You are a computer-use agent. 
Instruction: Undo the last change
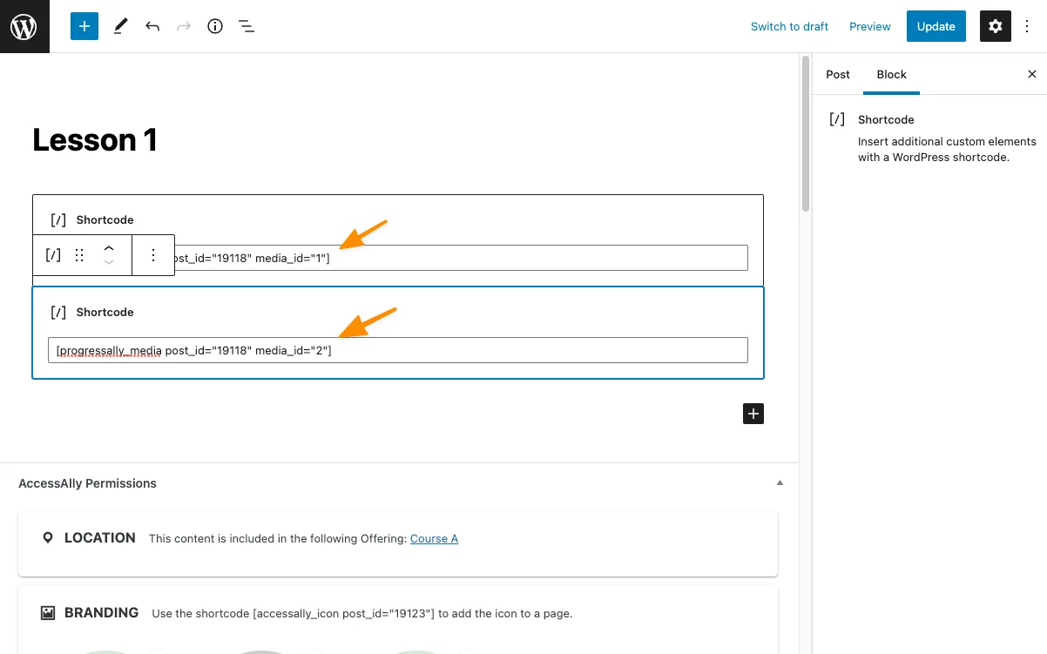[152, 26]
